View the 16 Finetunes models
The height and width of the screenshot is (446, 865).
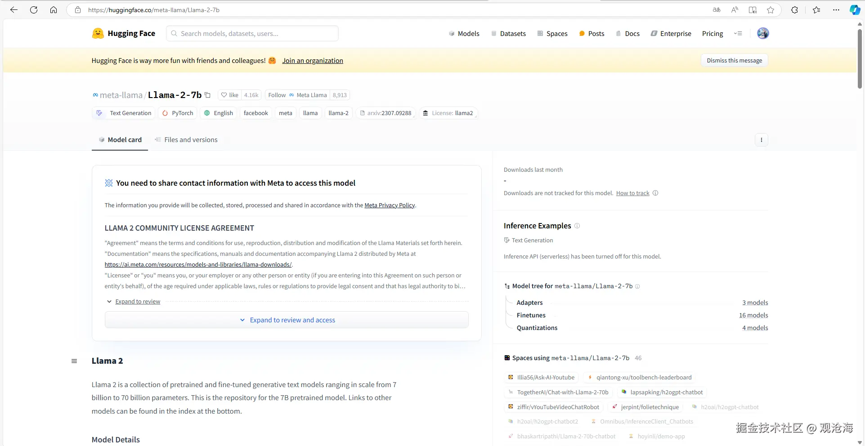pyautogui.click(x=753, y=315)
